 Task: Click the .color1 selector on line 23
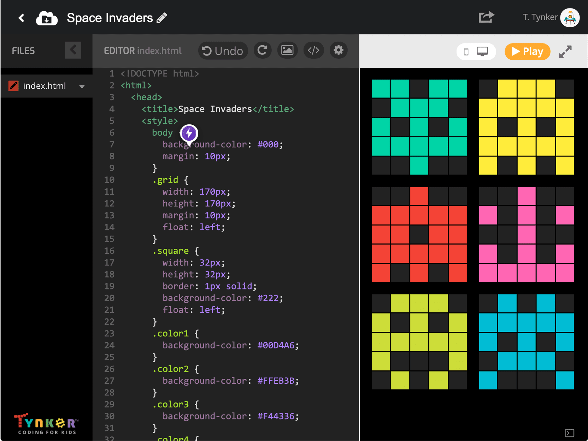[170, 334]
